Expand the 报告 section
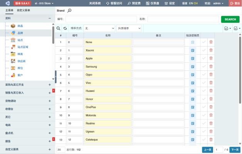 coord(50,141)
